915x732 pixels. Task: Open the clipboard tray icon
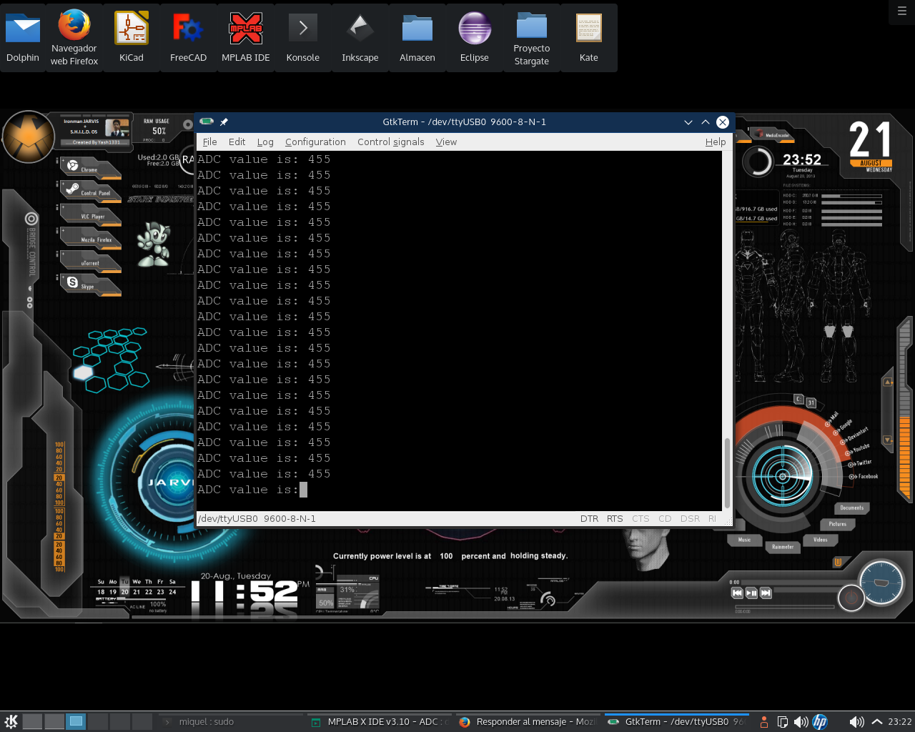(782, 722)
